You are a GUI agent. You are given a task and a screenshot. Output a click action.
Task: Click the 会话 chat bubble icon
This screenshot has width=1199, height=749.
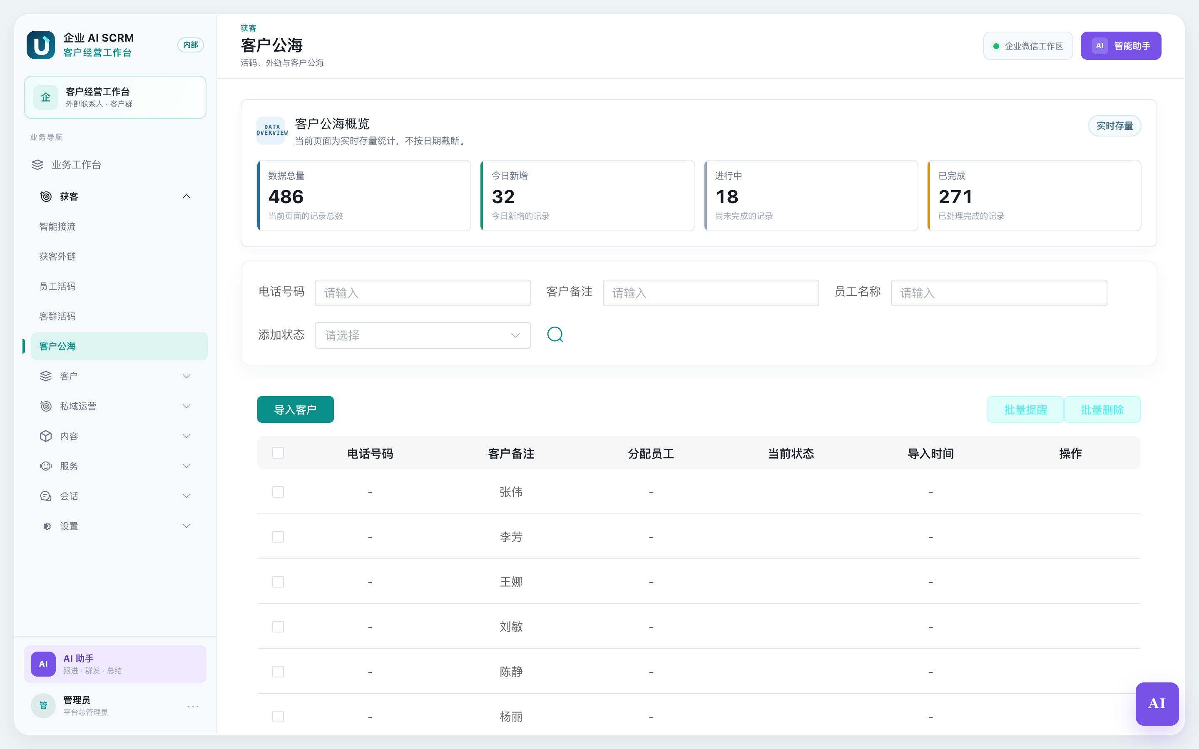[x=45, y=496]
